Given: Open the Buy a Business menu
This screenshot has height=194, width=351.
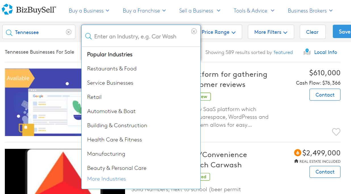Looking at the screenshot, I should pos(89,11).
